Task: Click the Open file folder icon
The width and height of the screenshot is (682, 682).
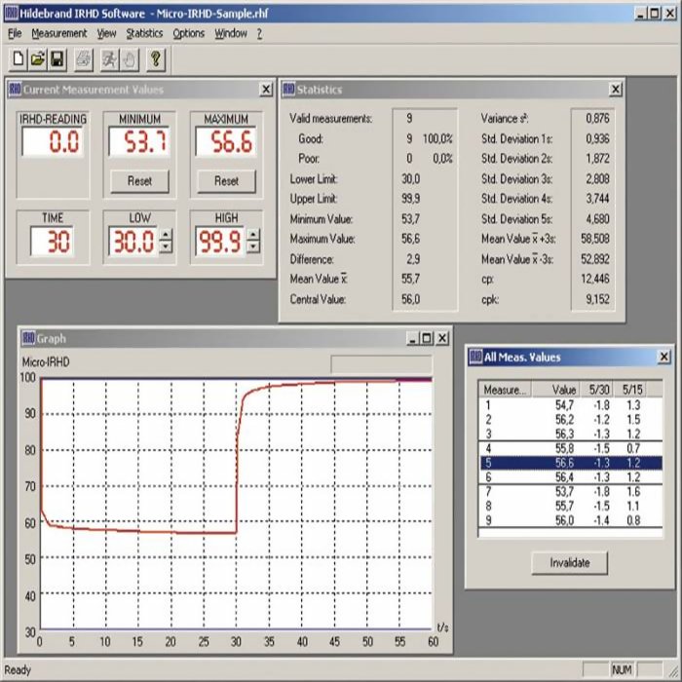Action: 38,60
